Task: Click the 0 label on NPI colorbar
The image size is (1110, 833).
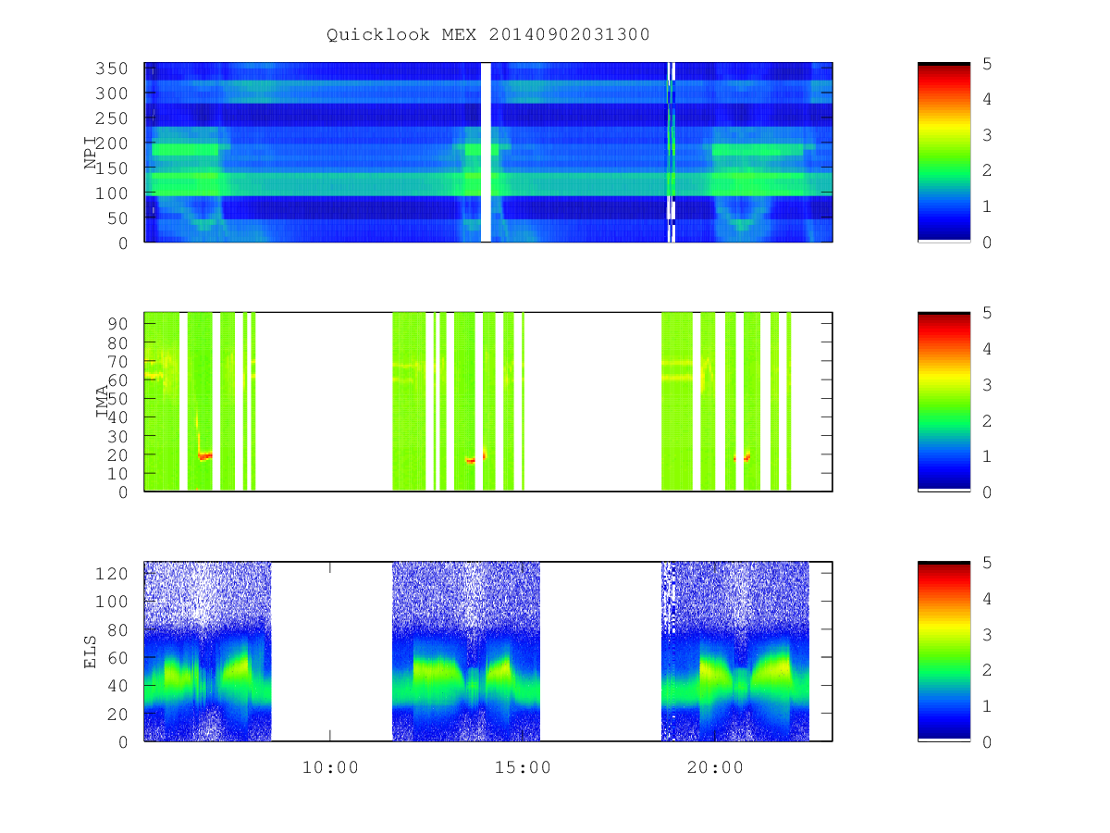Action: pos(987,242)
